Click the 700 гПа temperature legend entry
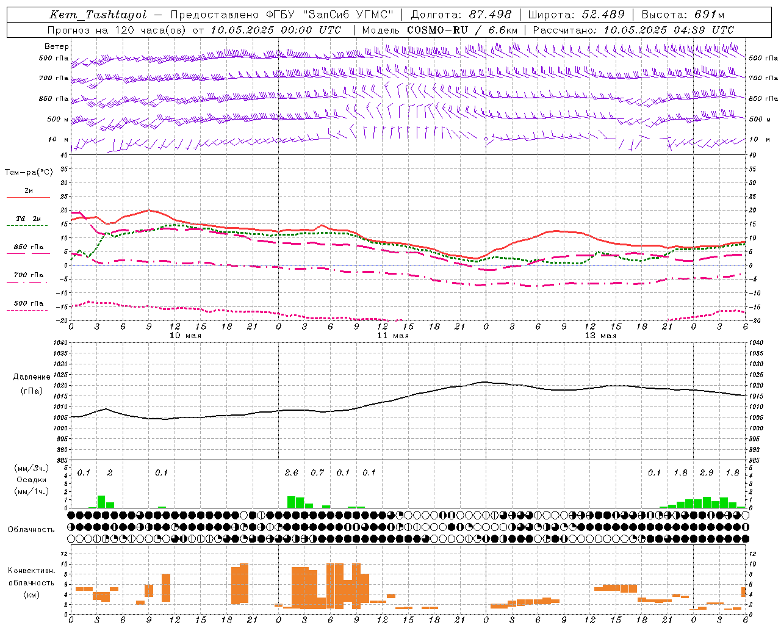Image resolution: width=781 pixels, height=625 pixels. pos(29,275)
